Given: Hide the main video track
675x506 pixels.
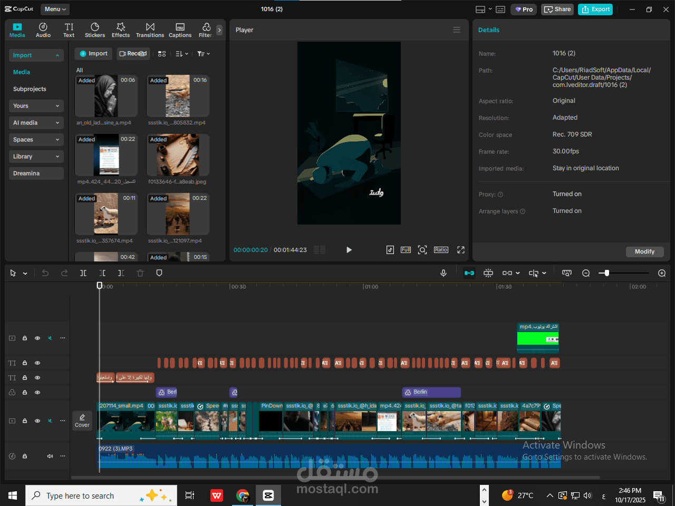Looking at the screenshot, I should (37, 421).
